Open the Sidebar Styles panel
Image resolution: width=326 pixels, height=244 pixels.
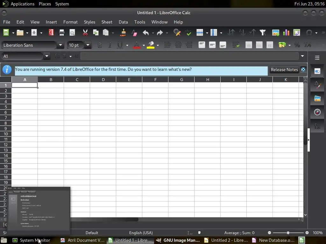coord(317,85)
